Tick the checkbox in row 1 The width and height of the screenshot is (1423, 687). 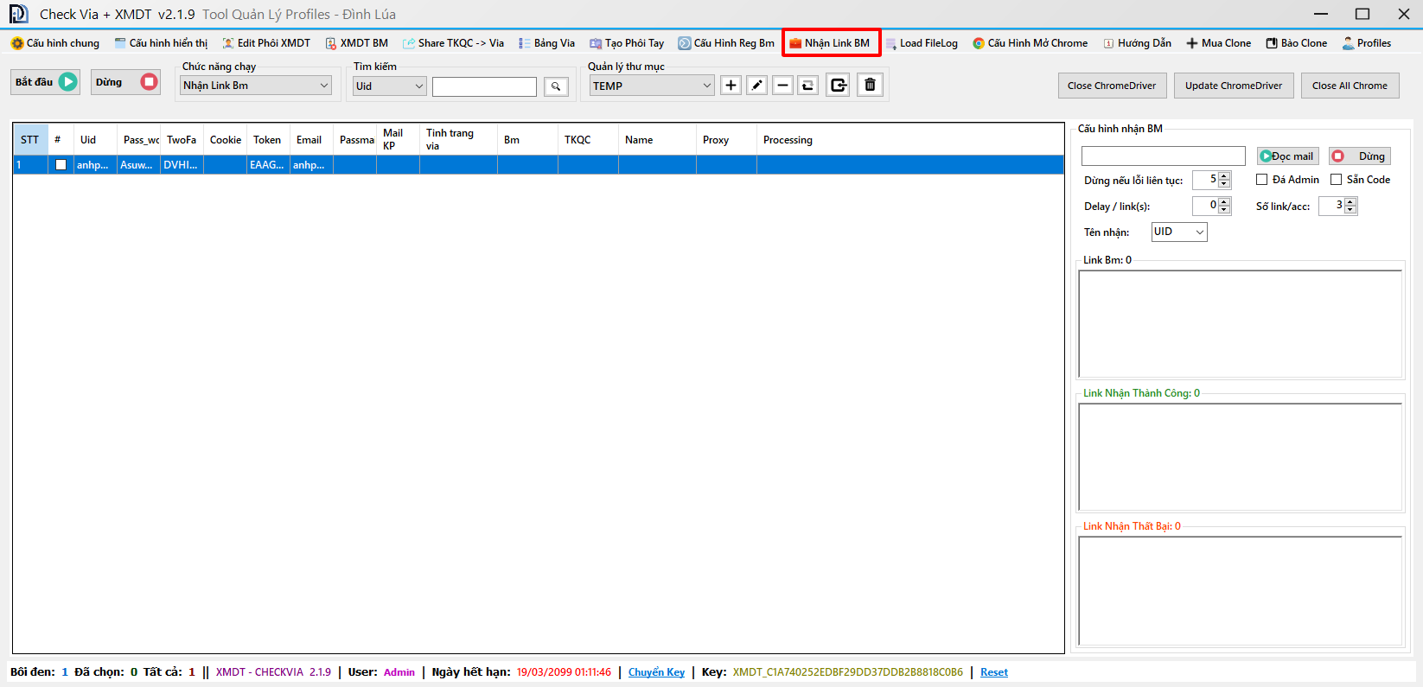pos(61,165)
